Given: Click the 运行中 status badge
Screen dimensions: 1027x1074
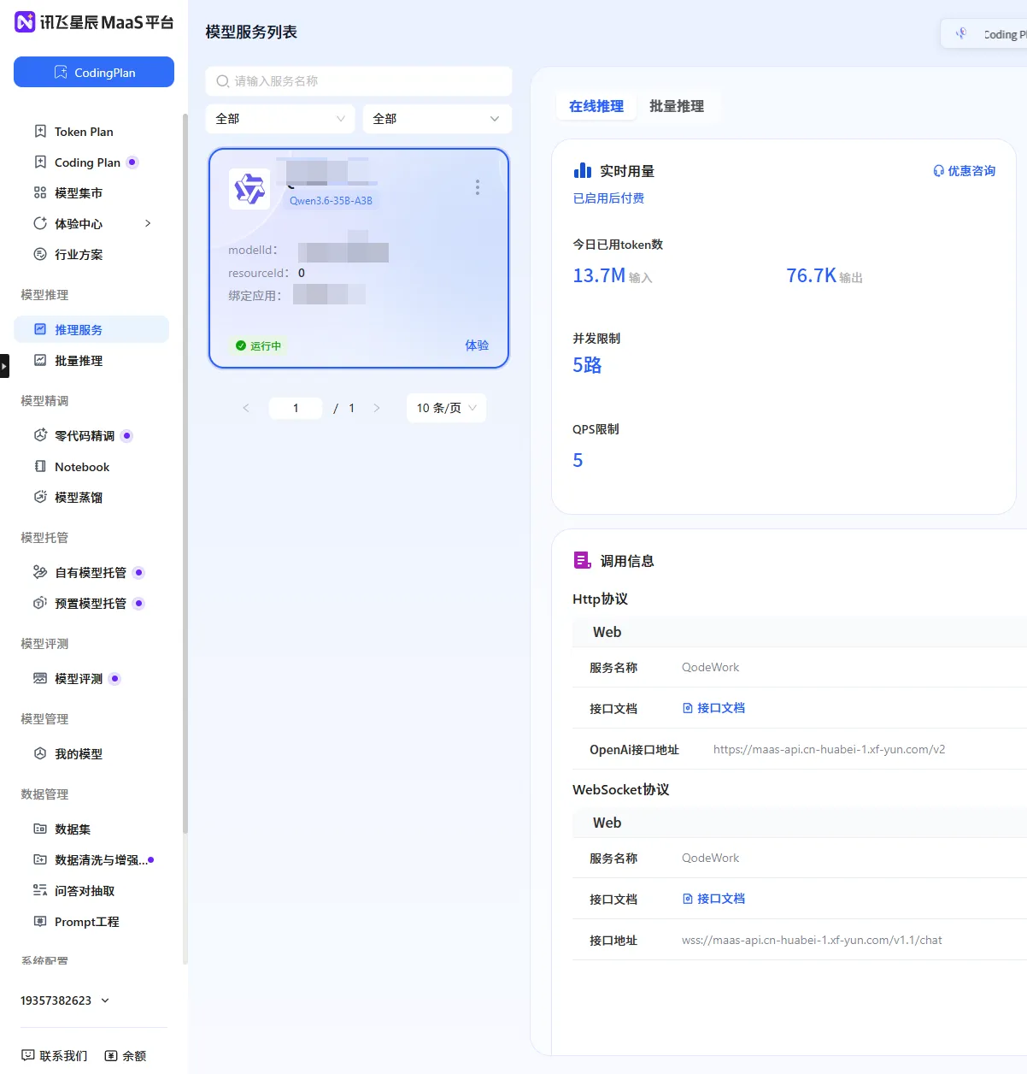Looking at the screenshot, I should click(258, 345).
